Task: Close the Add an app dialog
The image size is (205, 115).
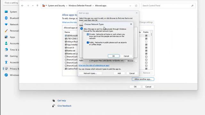Action: point(137,13)
